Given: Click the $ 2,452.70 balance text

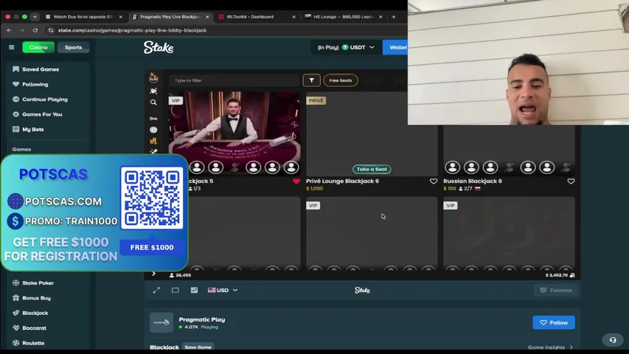Looking at the screenshot, I should [557, 275].
